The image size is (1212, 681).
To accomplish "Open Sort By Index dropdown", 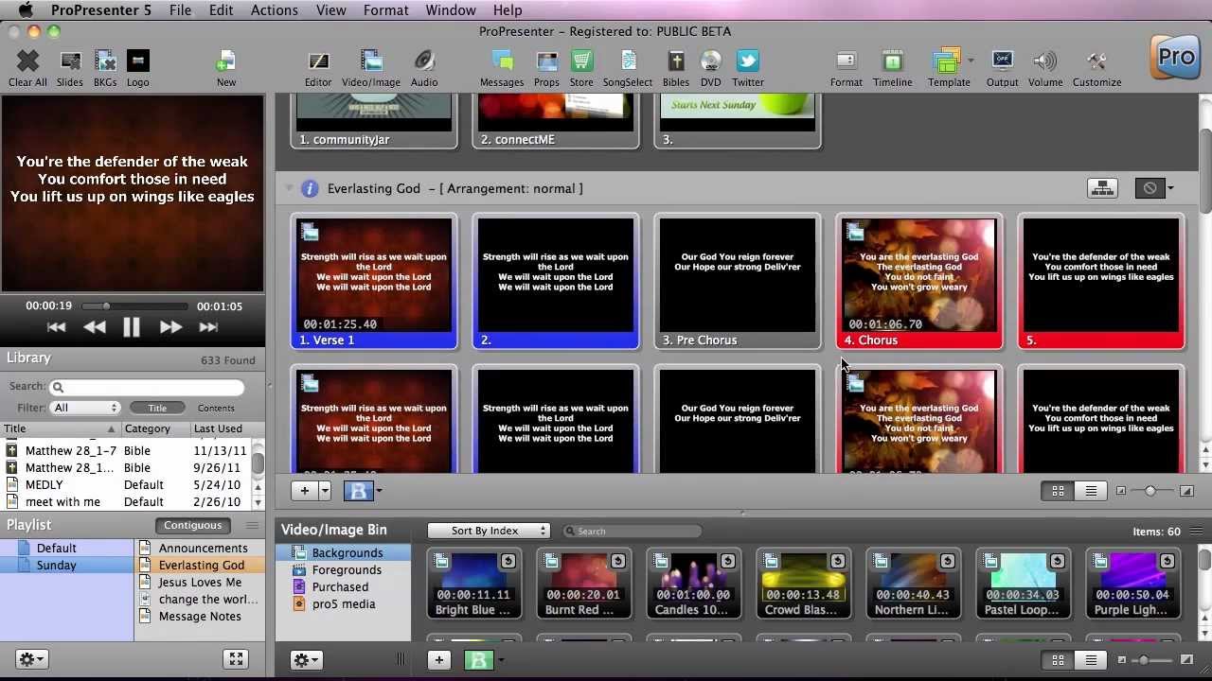I will 489,531.
